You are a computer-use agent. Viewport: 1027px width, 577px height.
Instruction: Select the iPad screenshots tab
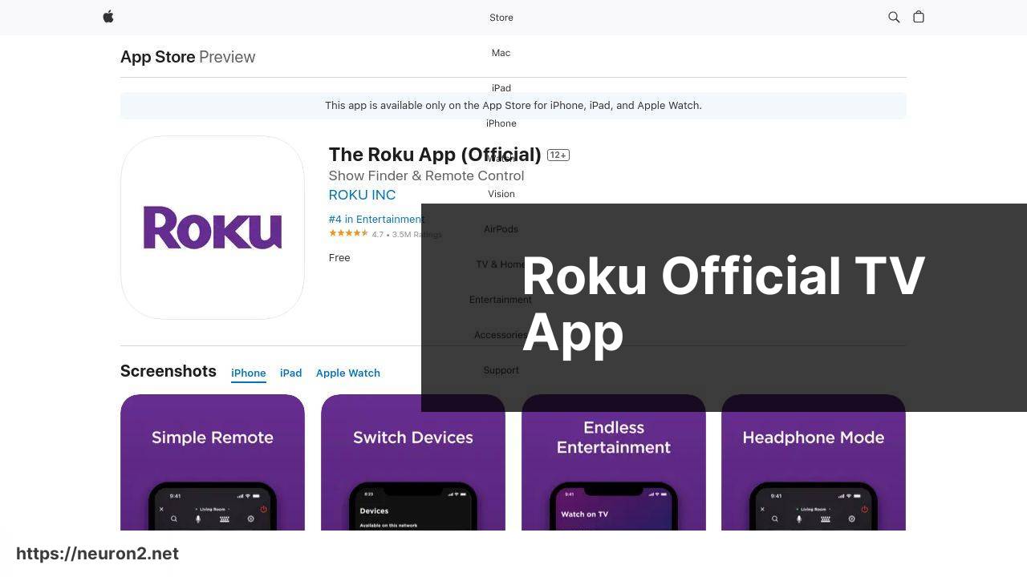click(x=291, y=373)
